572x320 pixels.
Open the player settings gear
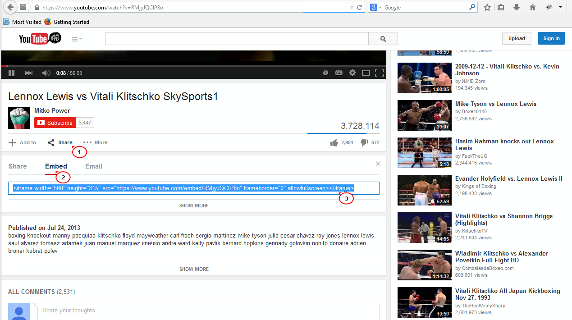[352, 73]
